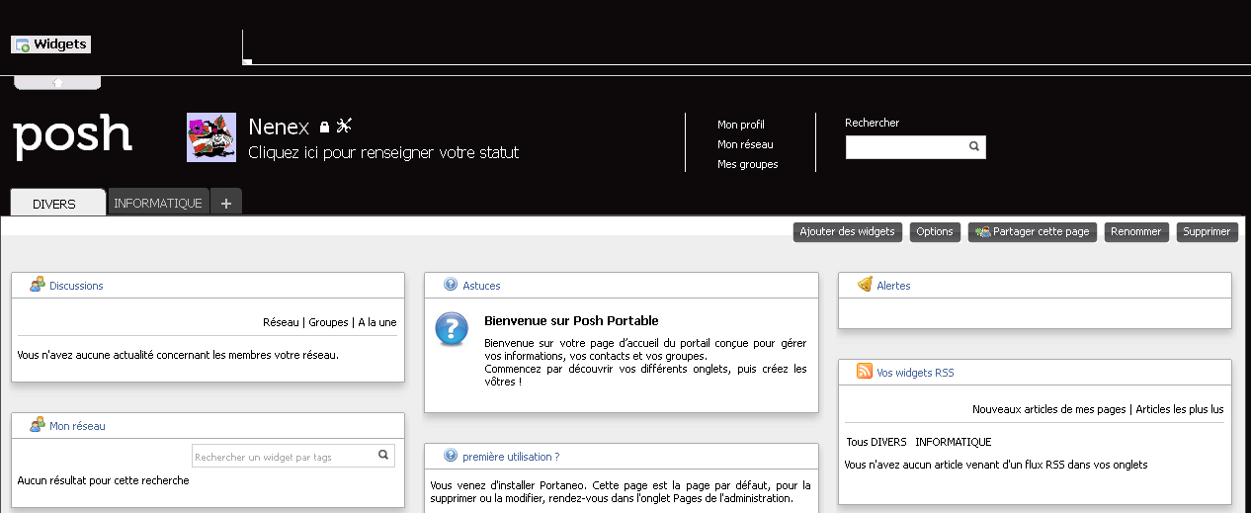Open Mon réseau header link

pyautogui.click(x=745, y=144)
